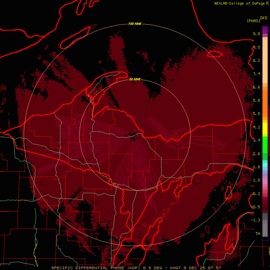The width and height of the screenshot is (270, 270).
Task: Click the 5.8 legend value
Action: [256, 100]
